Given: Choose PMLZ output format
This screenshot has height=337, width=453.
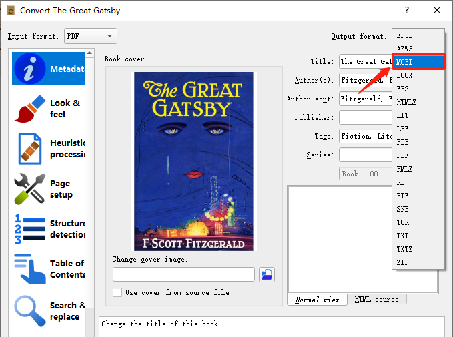Looking at the screenshot, I should click(418, 169).
